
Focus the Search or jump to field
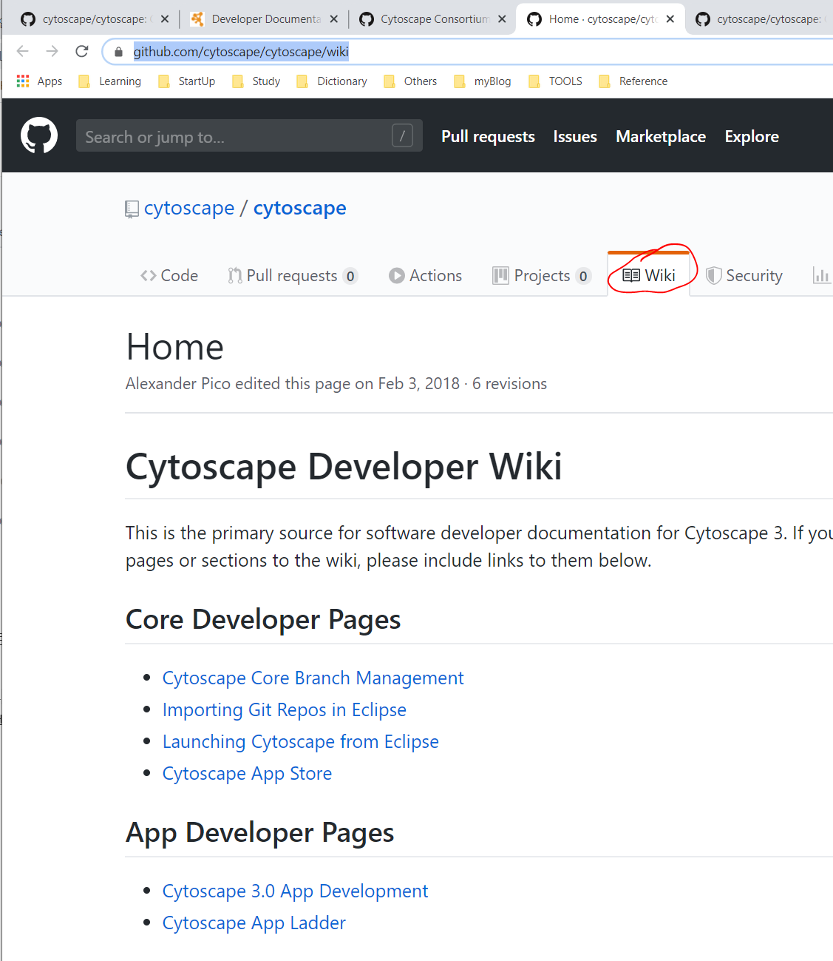(x=249, y=135)
